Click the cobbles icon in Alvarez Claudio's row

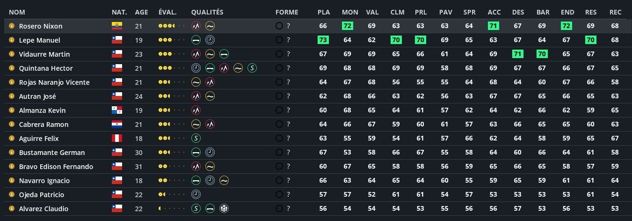(x=224, y=209)
